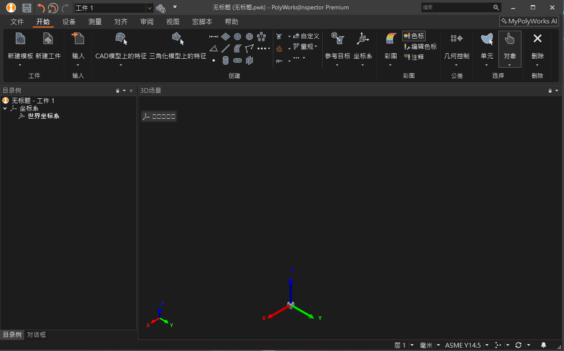Collapse the 坐标系 tree node
This screenshot has width=564, height=351.
(5, 108)
